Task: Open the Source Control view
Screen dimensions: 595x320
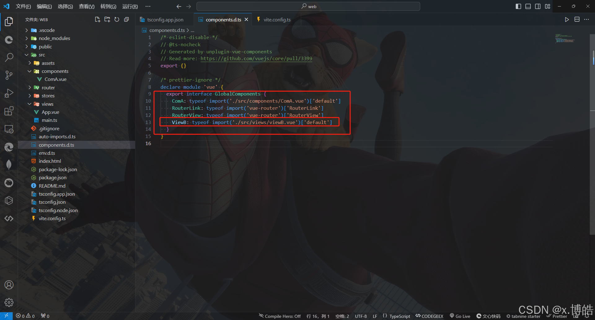Action: pyautogui.click(x=9, y=75)
